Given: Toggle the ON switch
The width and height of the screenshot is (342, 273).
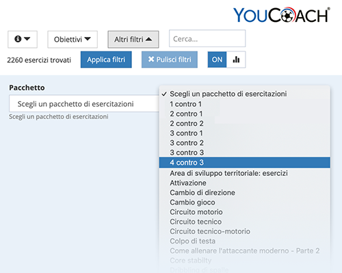Looking at the screenshot, I should (x=217, y=60).
